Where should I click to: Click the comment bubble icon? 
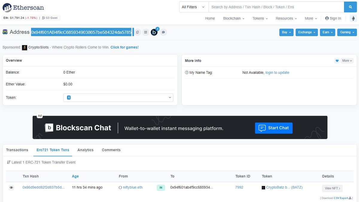click(163, 32)
